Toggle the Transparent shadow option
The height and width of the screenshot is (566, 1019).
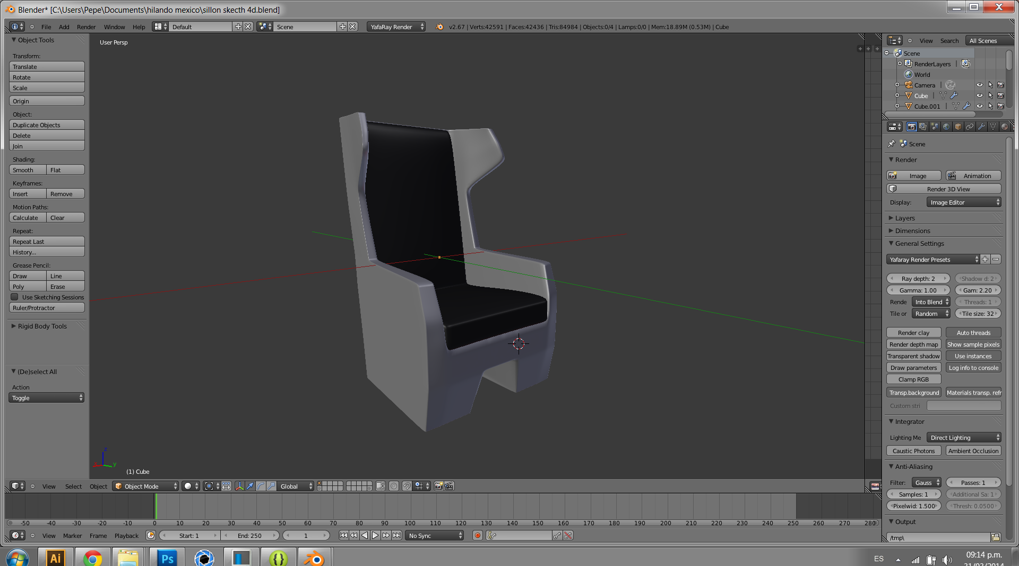coord(913,356)
